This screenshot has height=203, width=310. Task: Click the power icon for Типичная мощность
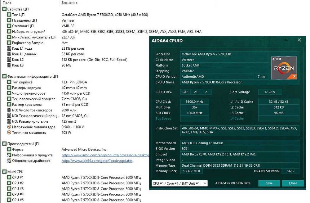(9, 133)
